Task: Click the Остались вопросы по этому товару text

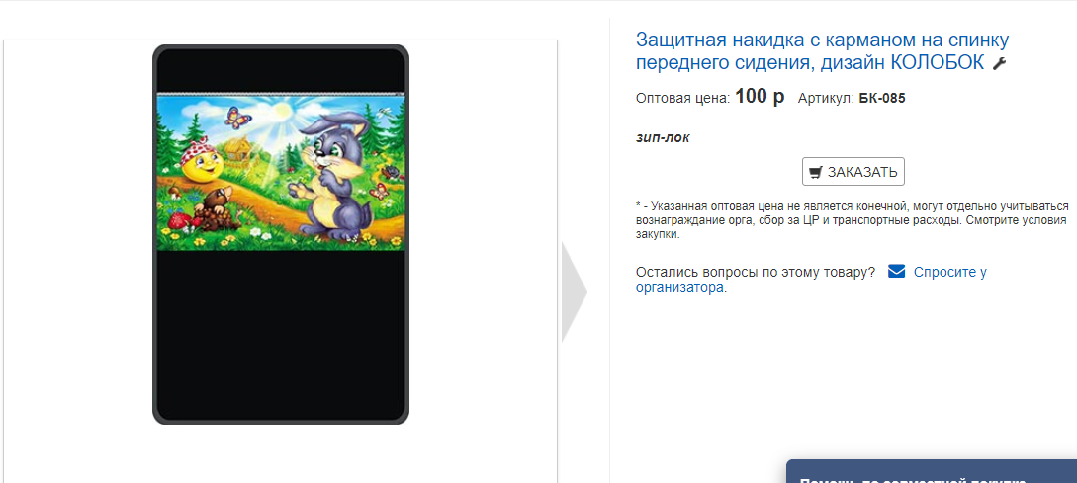Action: 756,272
